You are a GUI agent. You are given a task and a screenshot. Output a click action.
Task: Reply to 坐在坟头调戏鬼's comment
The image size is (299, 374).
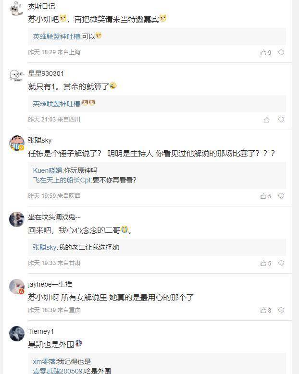281,263
